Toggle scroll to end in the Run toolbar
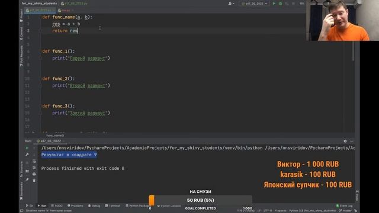Viewport: 379px width, 213px height. coord(34,167)
